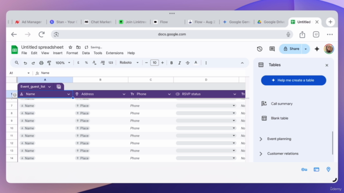The image size is (344, 193).
Task: Toggle italic formatting
Action: click(x=180, y=63)
